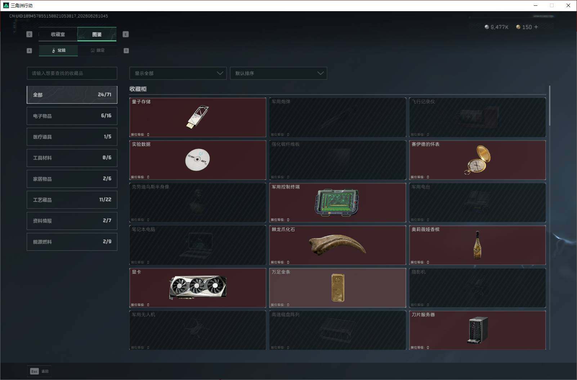Select the 显卡 graphics card item

click(198, 288)
